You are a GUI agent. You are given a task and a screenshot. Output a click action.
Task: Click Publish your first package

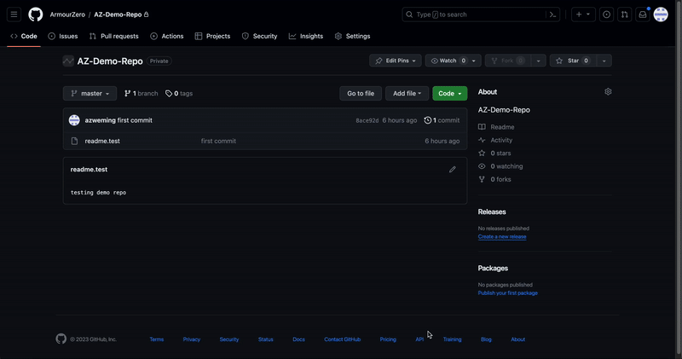(507, 292)
